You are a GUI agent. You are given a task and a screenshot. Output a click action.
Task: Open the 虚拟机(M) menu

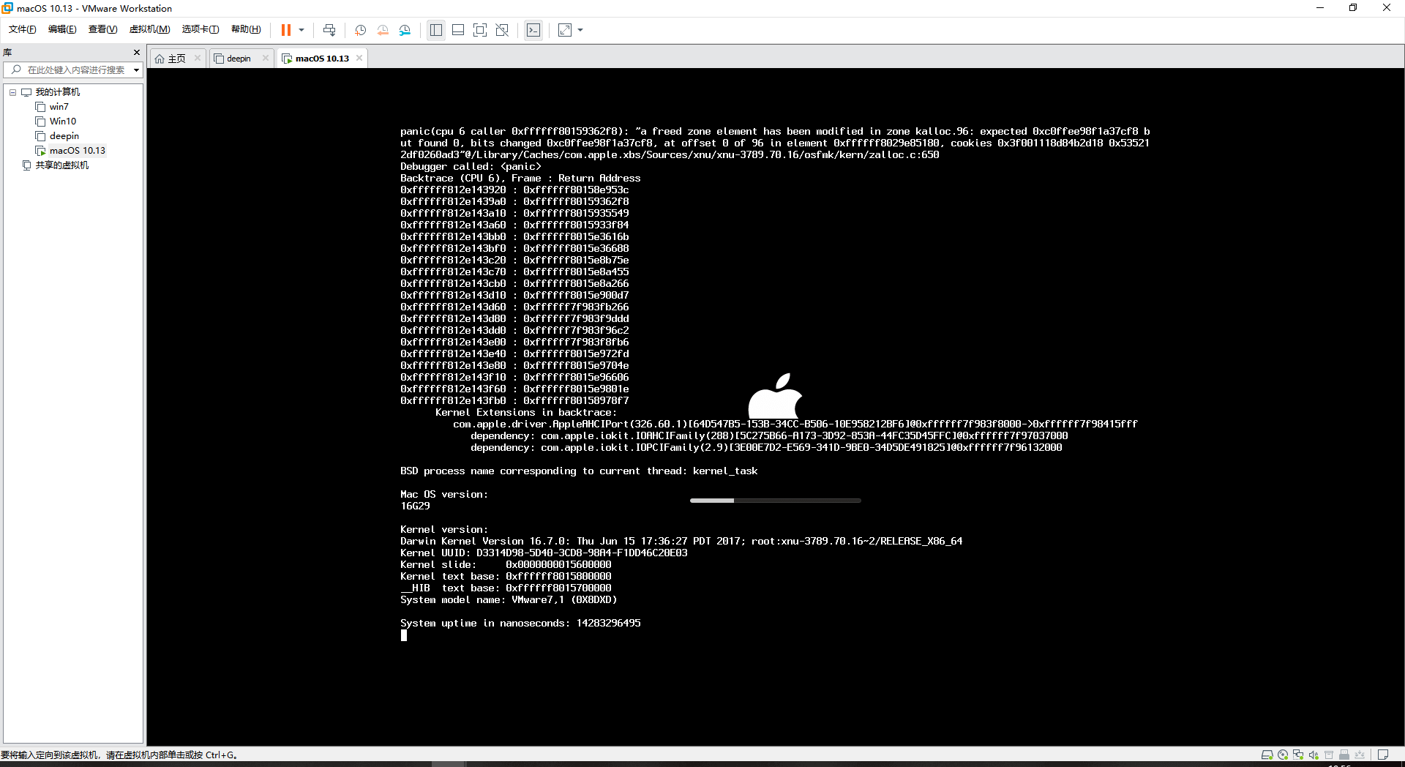click(x=149, y=29)
